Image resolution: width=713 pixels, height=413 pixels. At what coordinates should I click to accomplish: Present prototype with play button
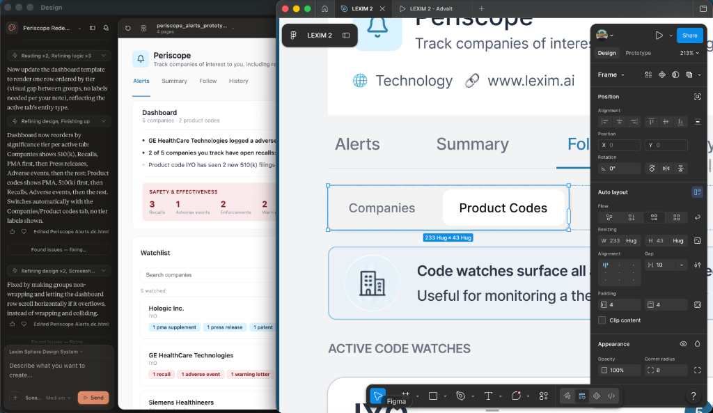coord(659,36)
